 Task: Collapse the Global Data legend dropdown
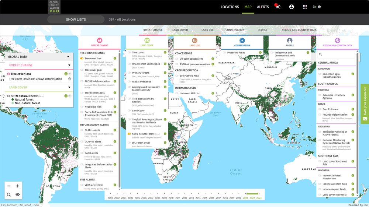coord(68,57)
